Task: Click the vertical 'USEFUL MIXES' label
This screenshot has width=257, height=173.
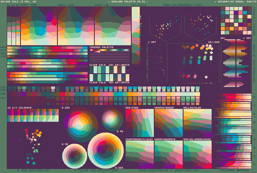Action: pyautogui.click(x=254, y=21)
